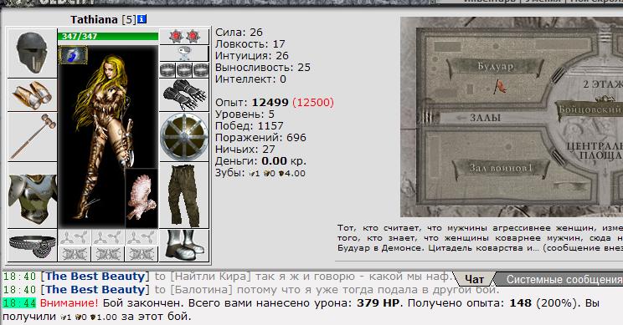Go to Зал воинов 1 on map
This screenshot has width=623, height=325.
(x=501, y=168)
